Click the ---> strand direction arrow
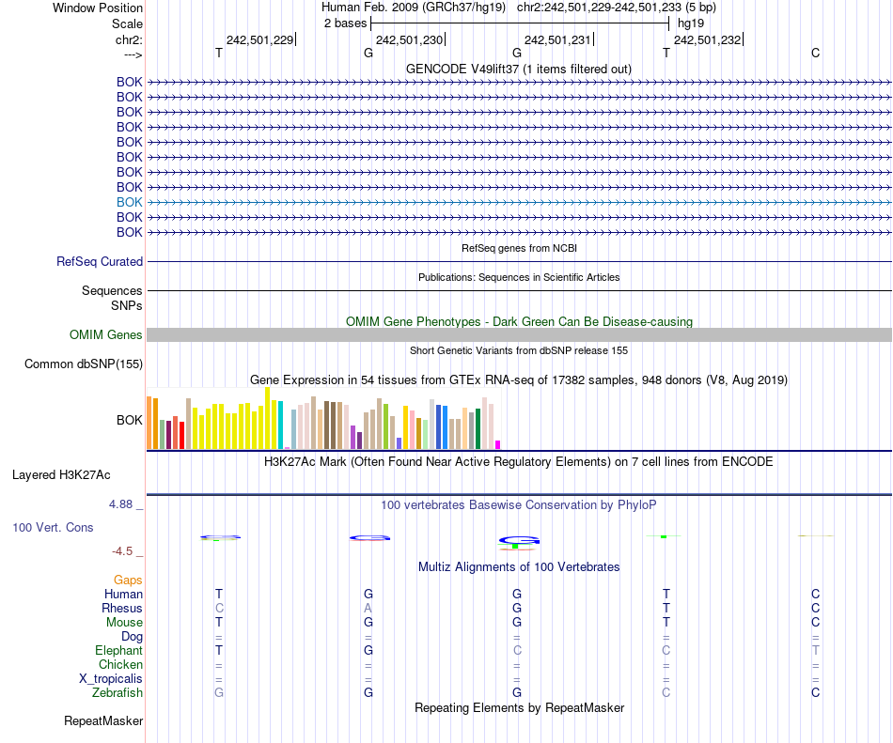The image size is (893, 743). click(133, 54)
